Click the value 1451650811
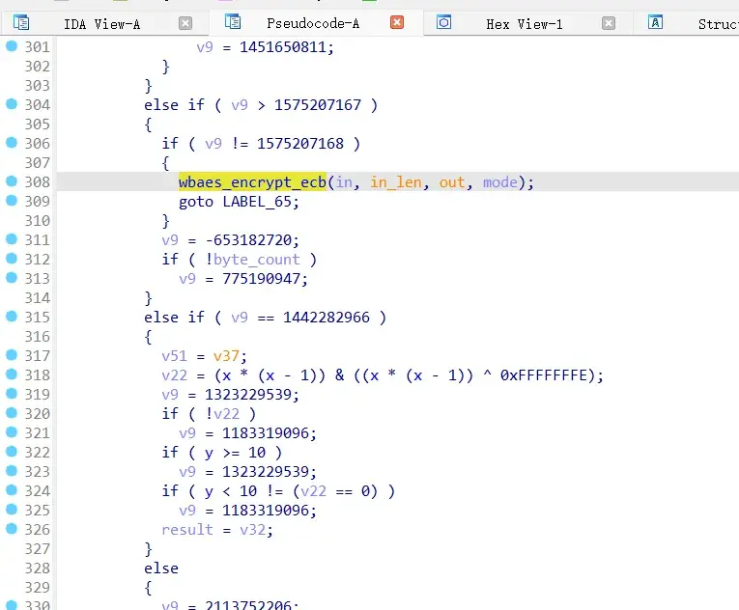The image size is (739, 610). (283, 47)
